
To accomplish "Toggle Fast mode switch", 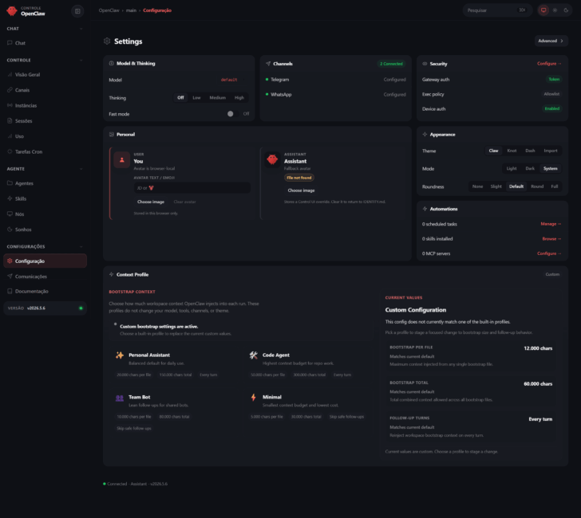I will click(x=233, y=114).
